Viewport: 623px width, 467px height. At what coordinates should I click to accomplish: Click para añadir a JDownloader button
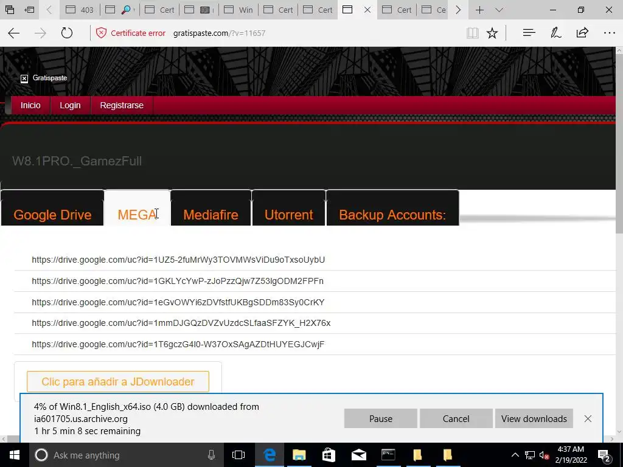pyautogui.click(x=118, y=382)
